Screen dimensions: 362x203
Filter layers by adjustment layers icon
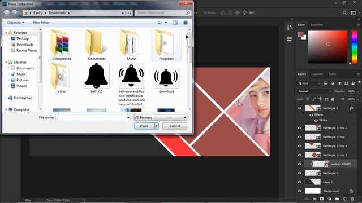333,83
